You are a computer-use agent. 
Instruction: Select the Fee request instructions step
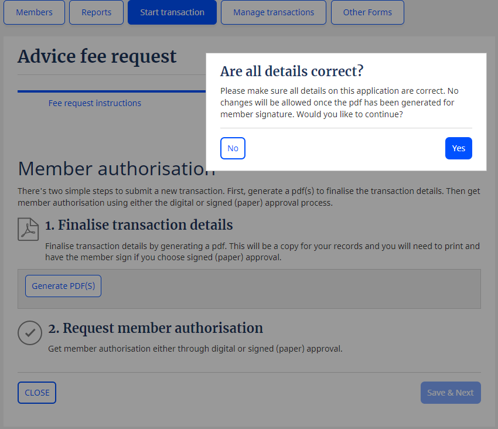point(94,103)
